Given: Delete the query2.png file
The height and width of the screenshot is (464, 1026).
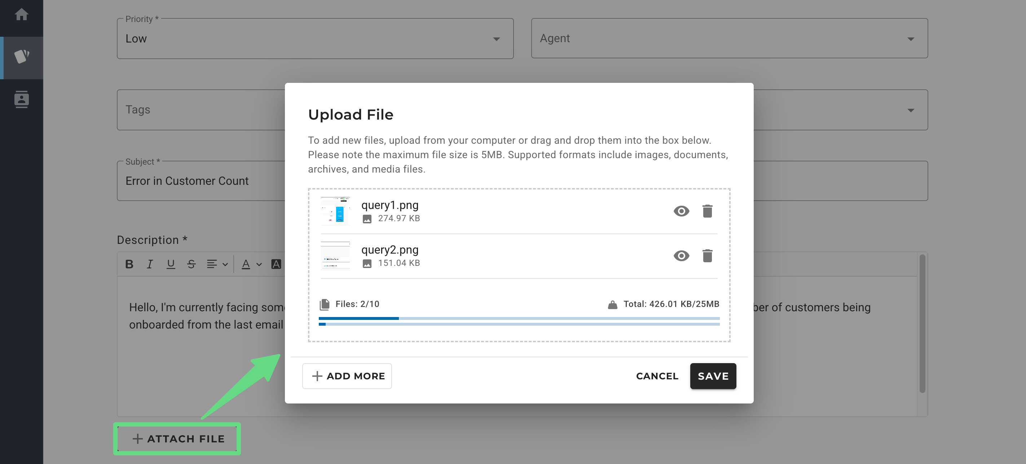Looking at the screenshot, I should [x=707, y=255].
